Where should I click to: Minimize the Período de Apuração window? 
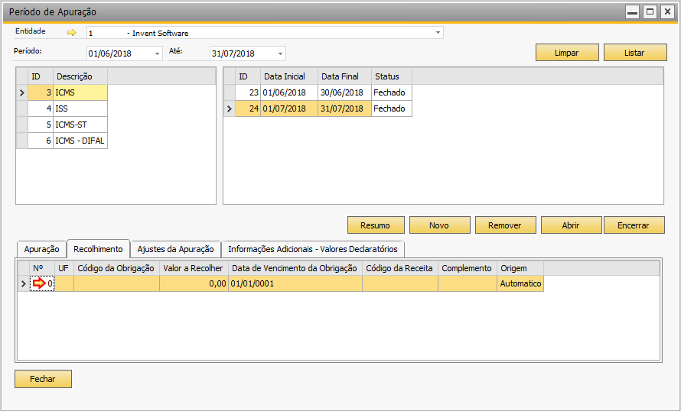tap(632, 11)
